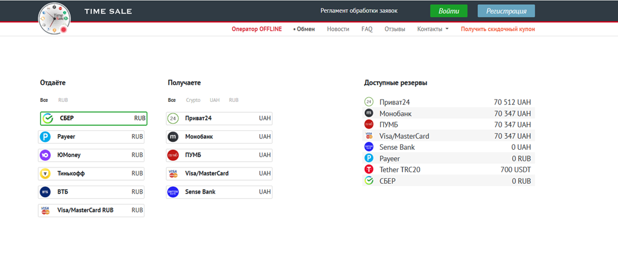Click the Sense Bank icon in Получаете
This screenshot has height=256, width=618.
coord(173,192)
